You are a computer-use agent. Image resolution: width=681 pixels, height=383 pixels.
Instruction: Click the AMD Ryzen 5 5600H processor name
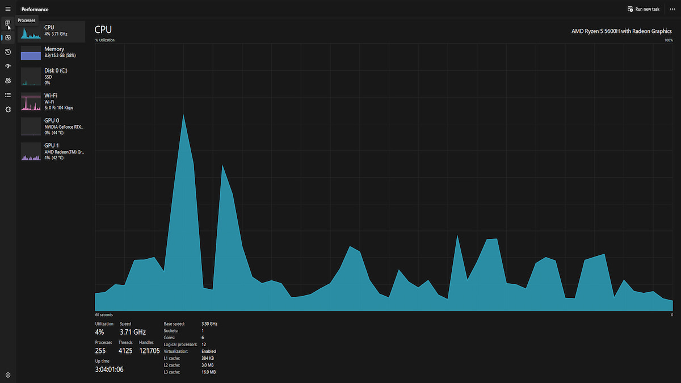click(621, 32)
